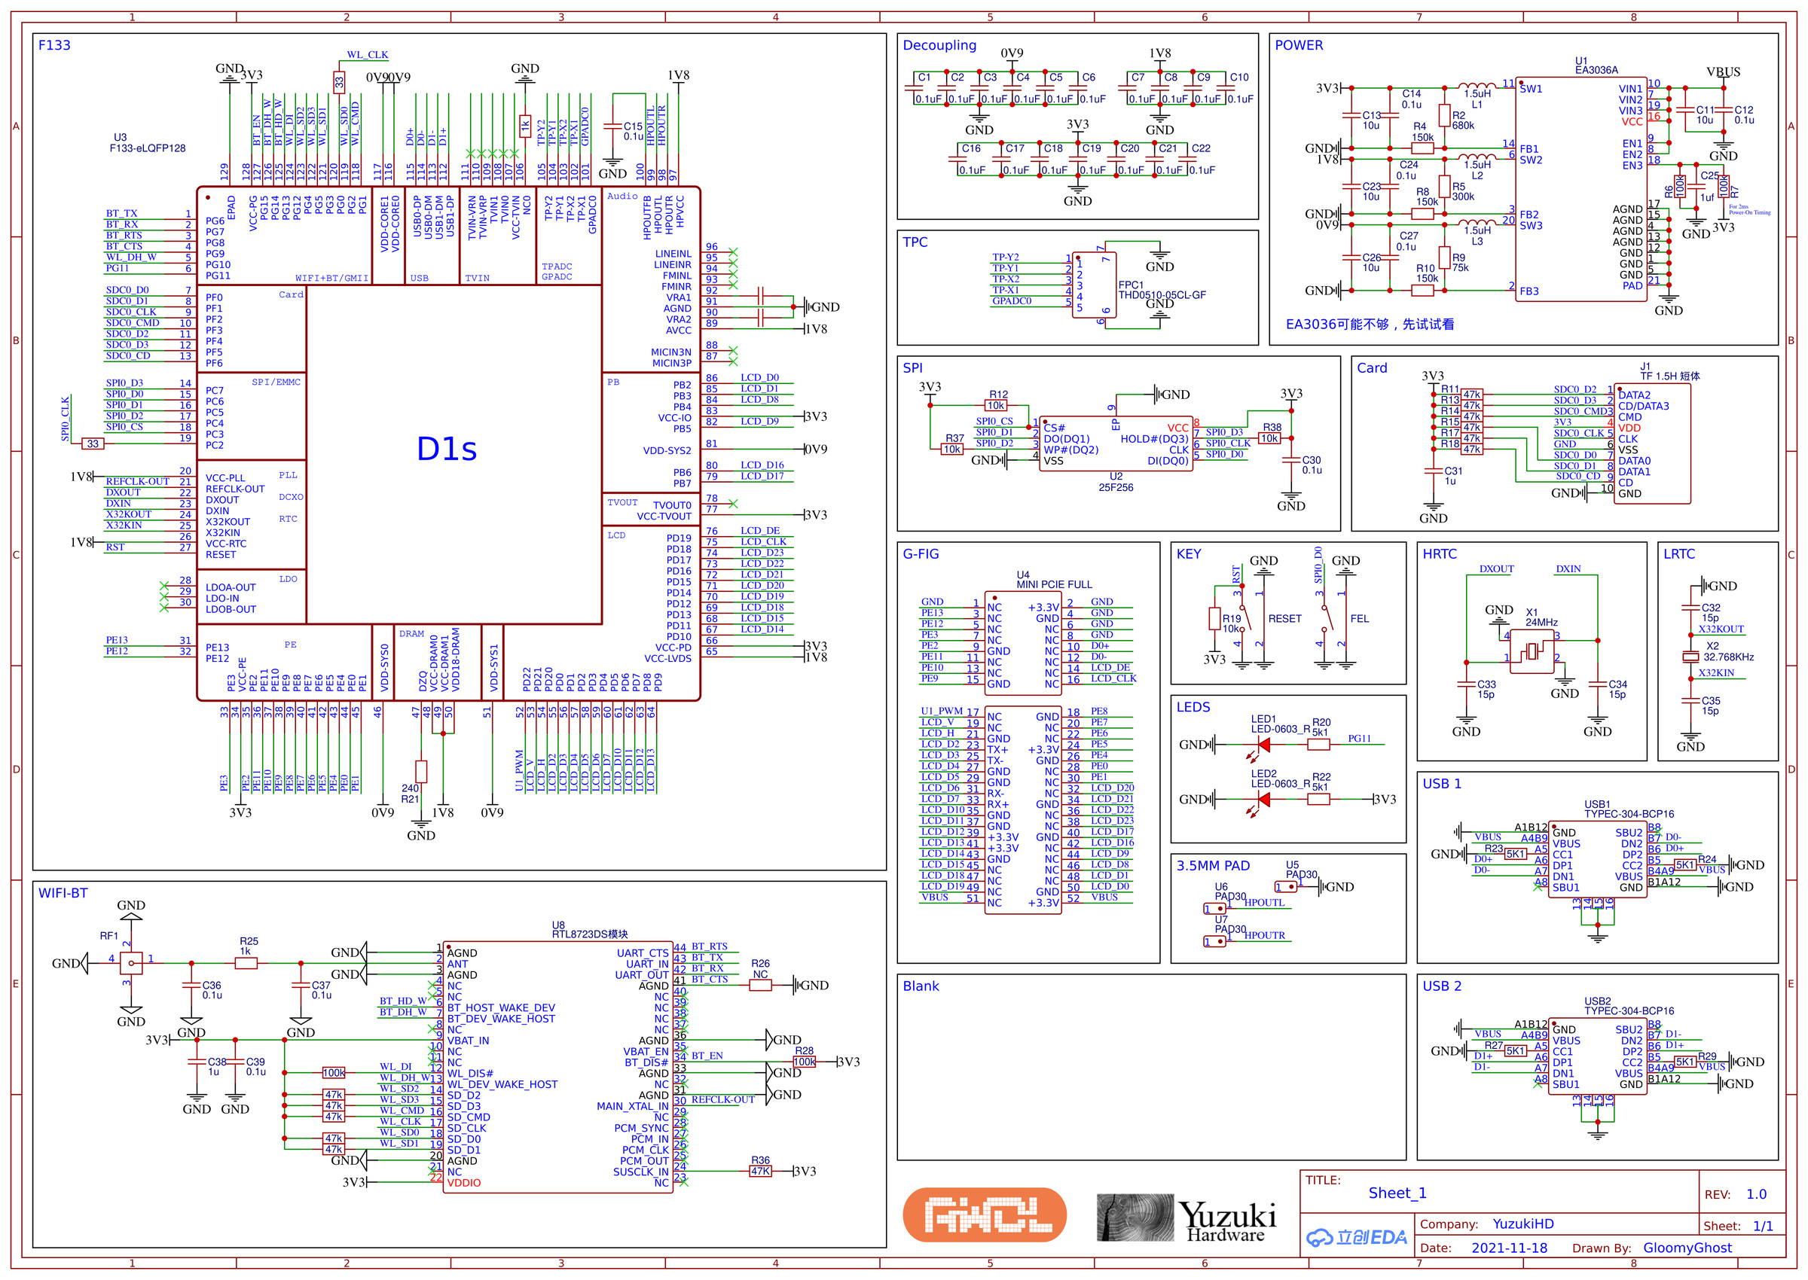Select the large D1s chip label
Viewport: 1808px width, 1280px height.
[446, 450]
